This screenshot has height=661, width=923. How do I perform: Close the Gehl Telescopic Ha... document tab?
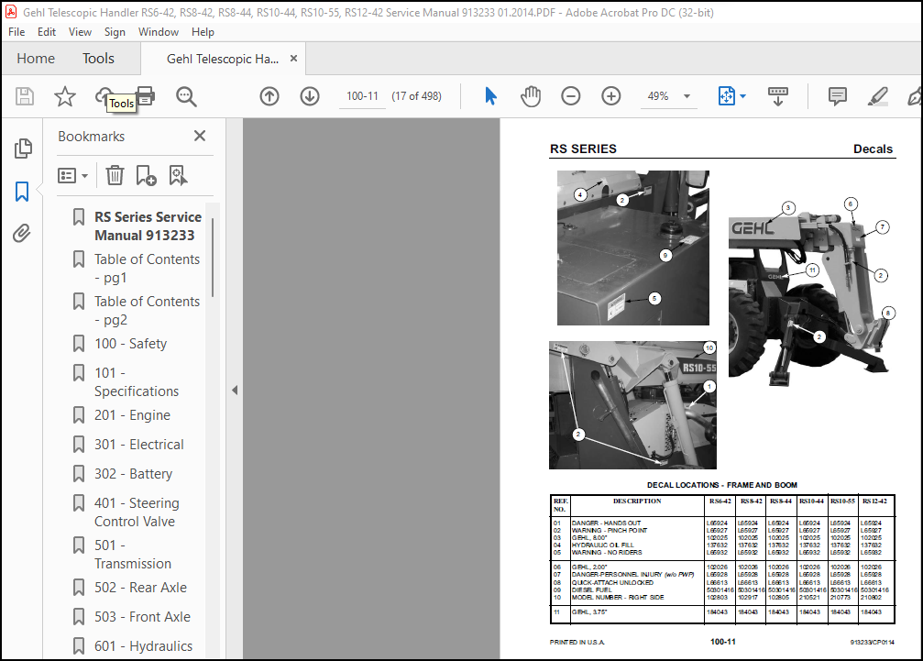pyautogui.click(x=293, y=59)
